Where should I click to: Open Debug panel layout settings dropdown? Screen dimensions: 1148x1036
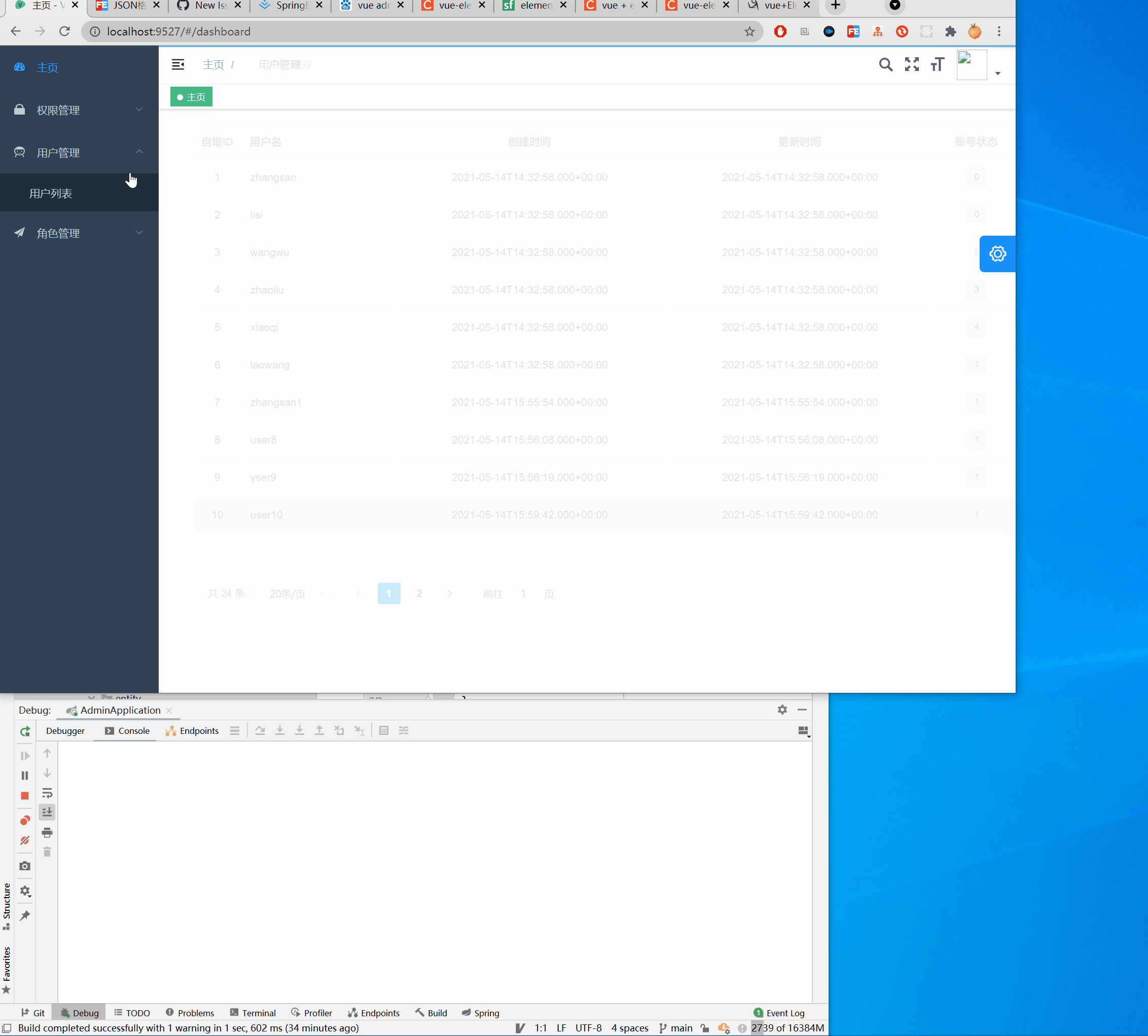(x=804, y=731)
